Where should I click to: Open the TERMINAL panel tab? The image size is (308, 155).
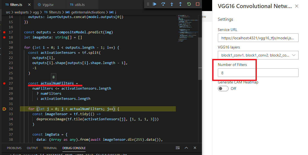50,148
